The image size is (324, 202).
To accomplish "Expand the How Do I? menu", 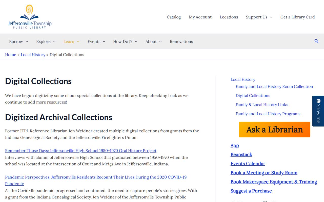I will point(125,42).
